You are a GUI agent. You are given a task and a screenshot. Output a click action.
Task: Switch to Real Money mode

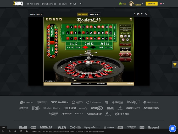click(83, 14)
